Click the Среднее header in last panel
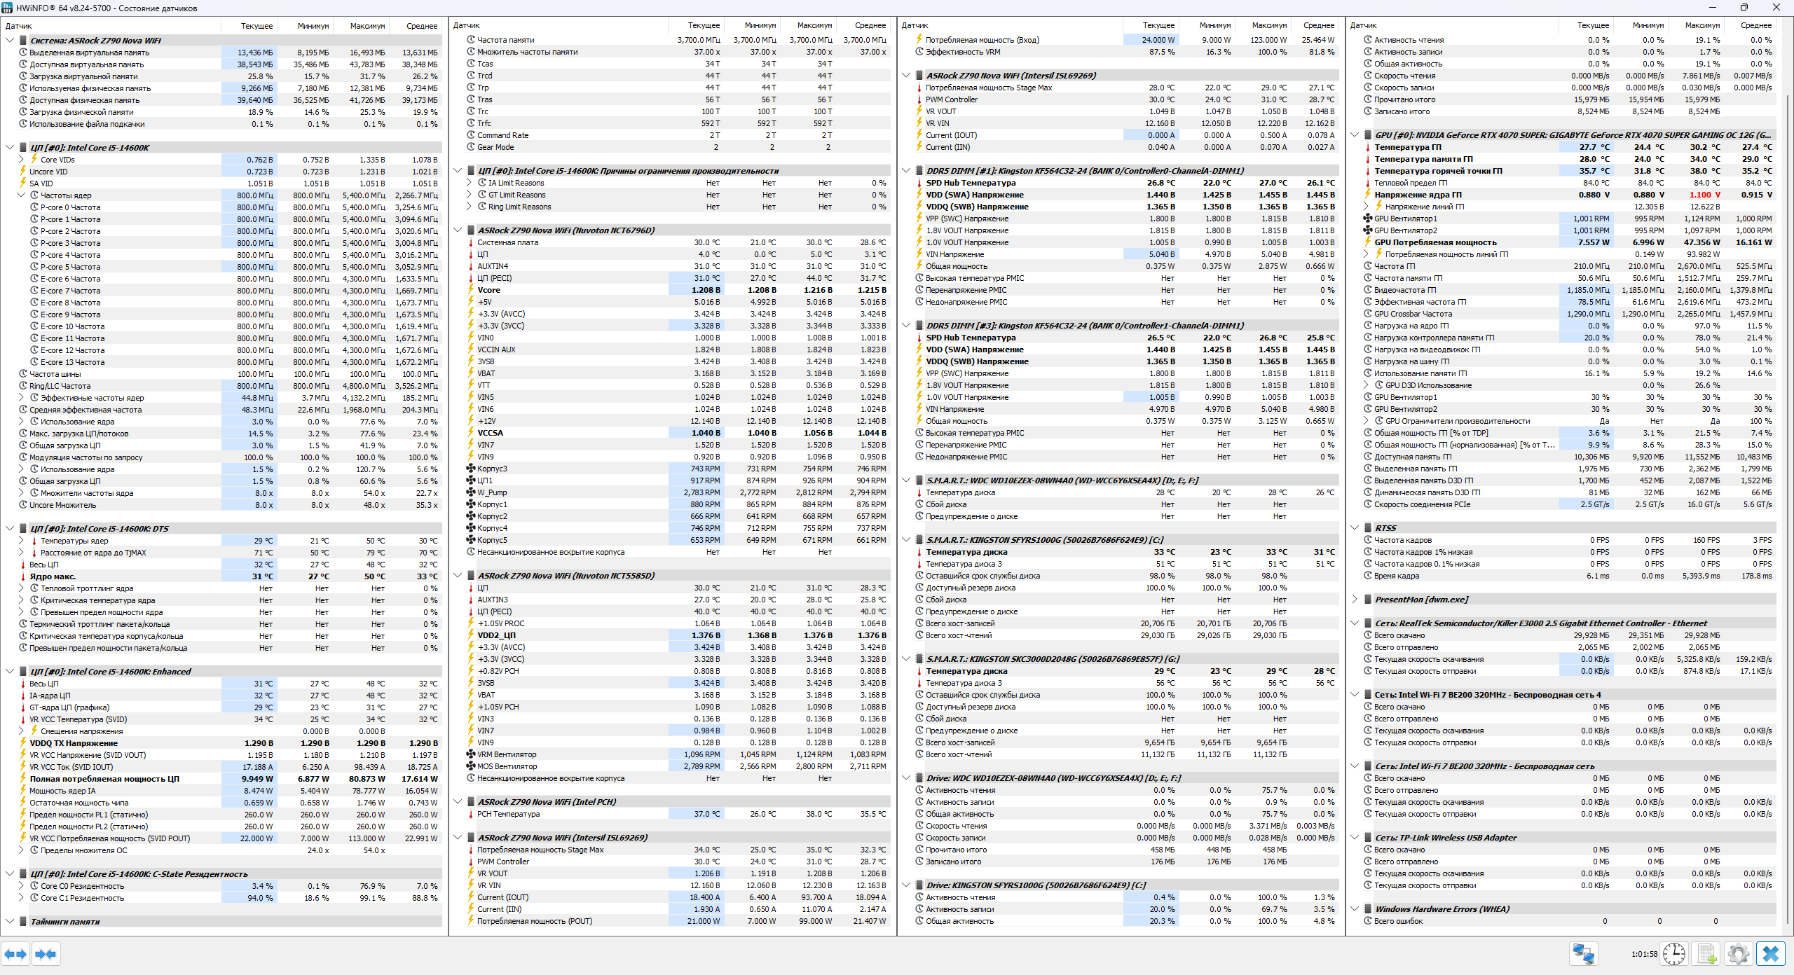The height and width of the screenshot is (975, 1794). [x=1755, y=25]
